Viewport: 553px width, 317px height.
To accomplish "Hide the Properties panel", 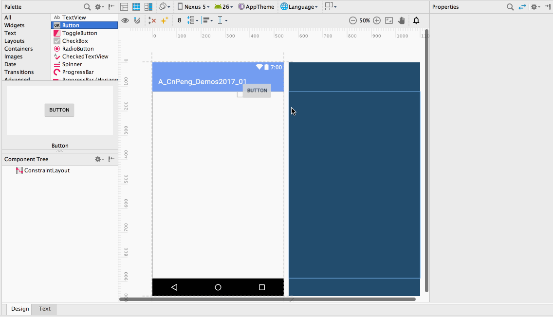I will pyautogui.click(x=547, y=7).
